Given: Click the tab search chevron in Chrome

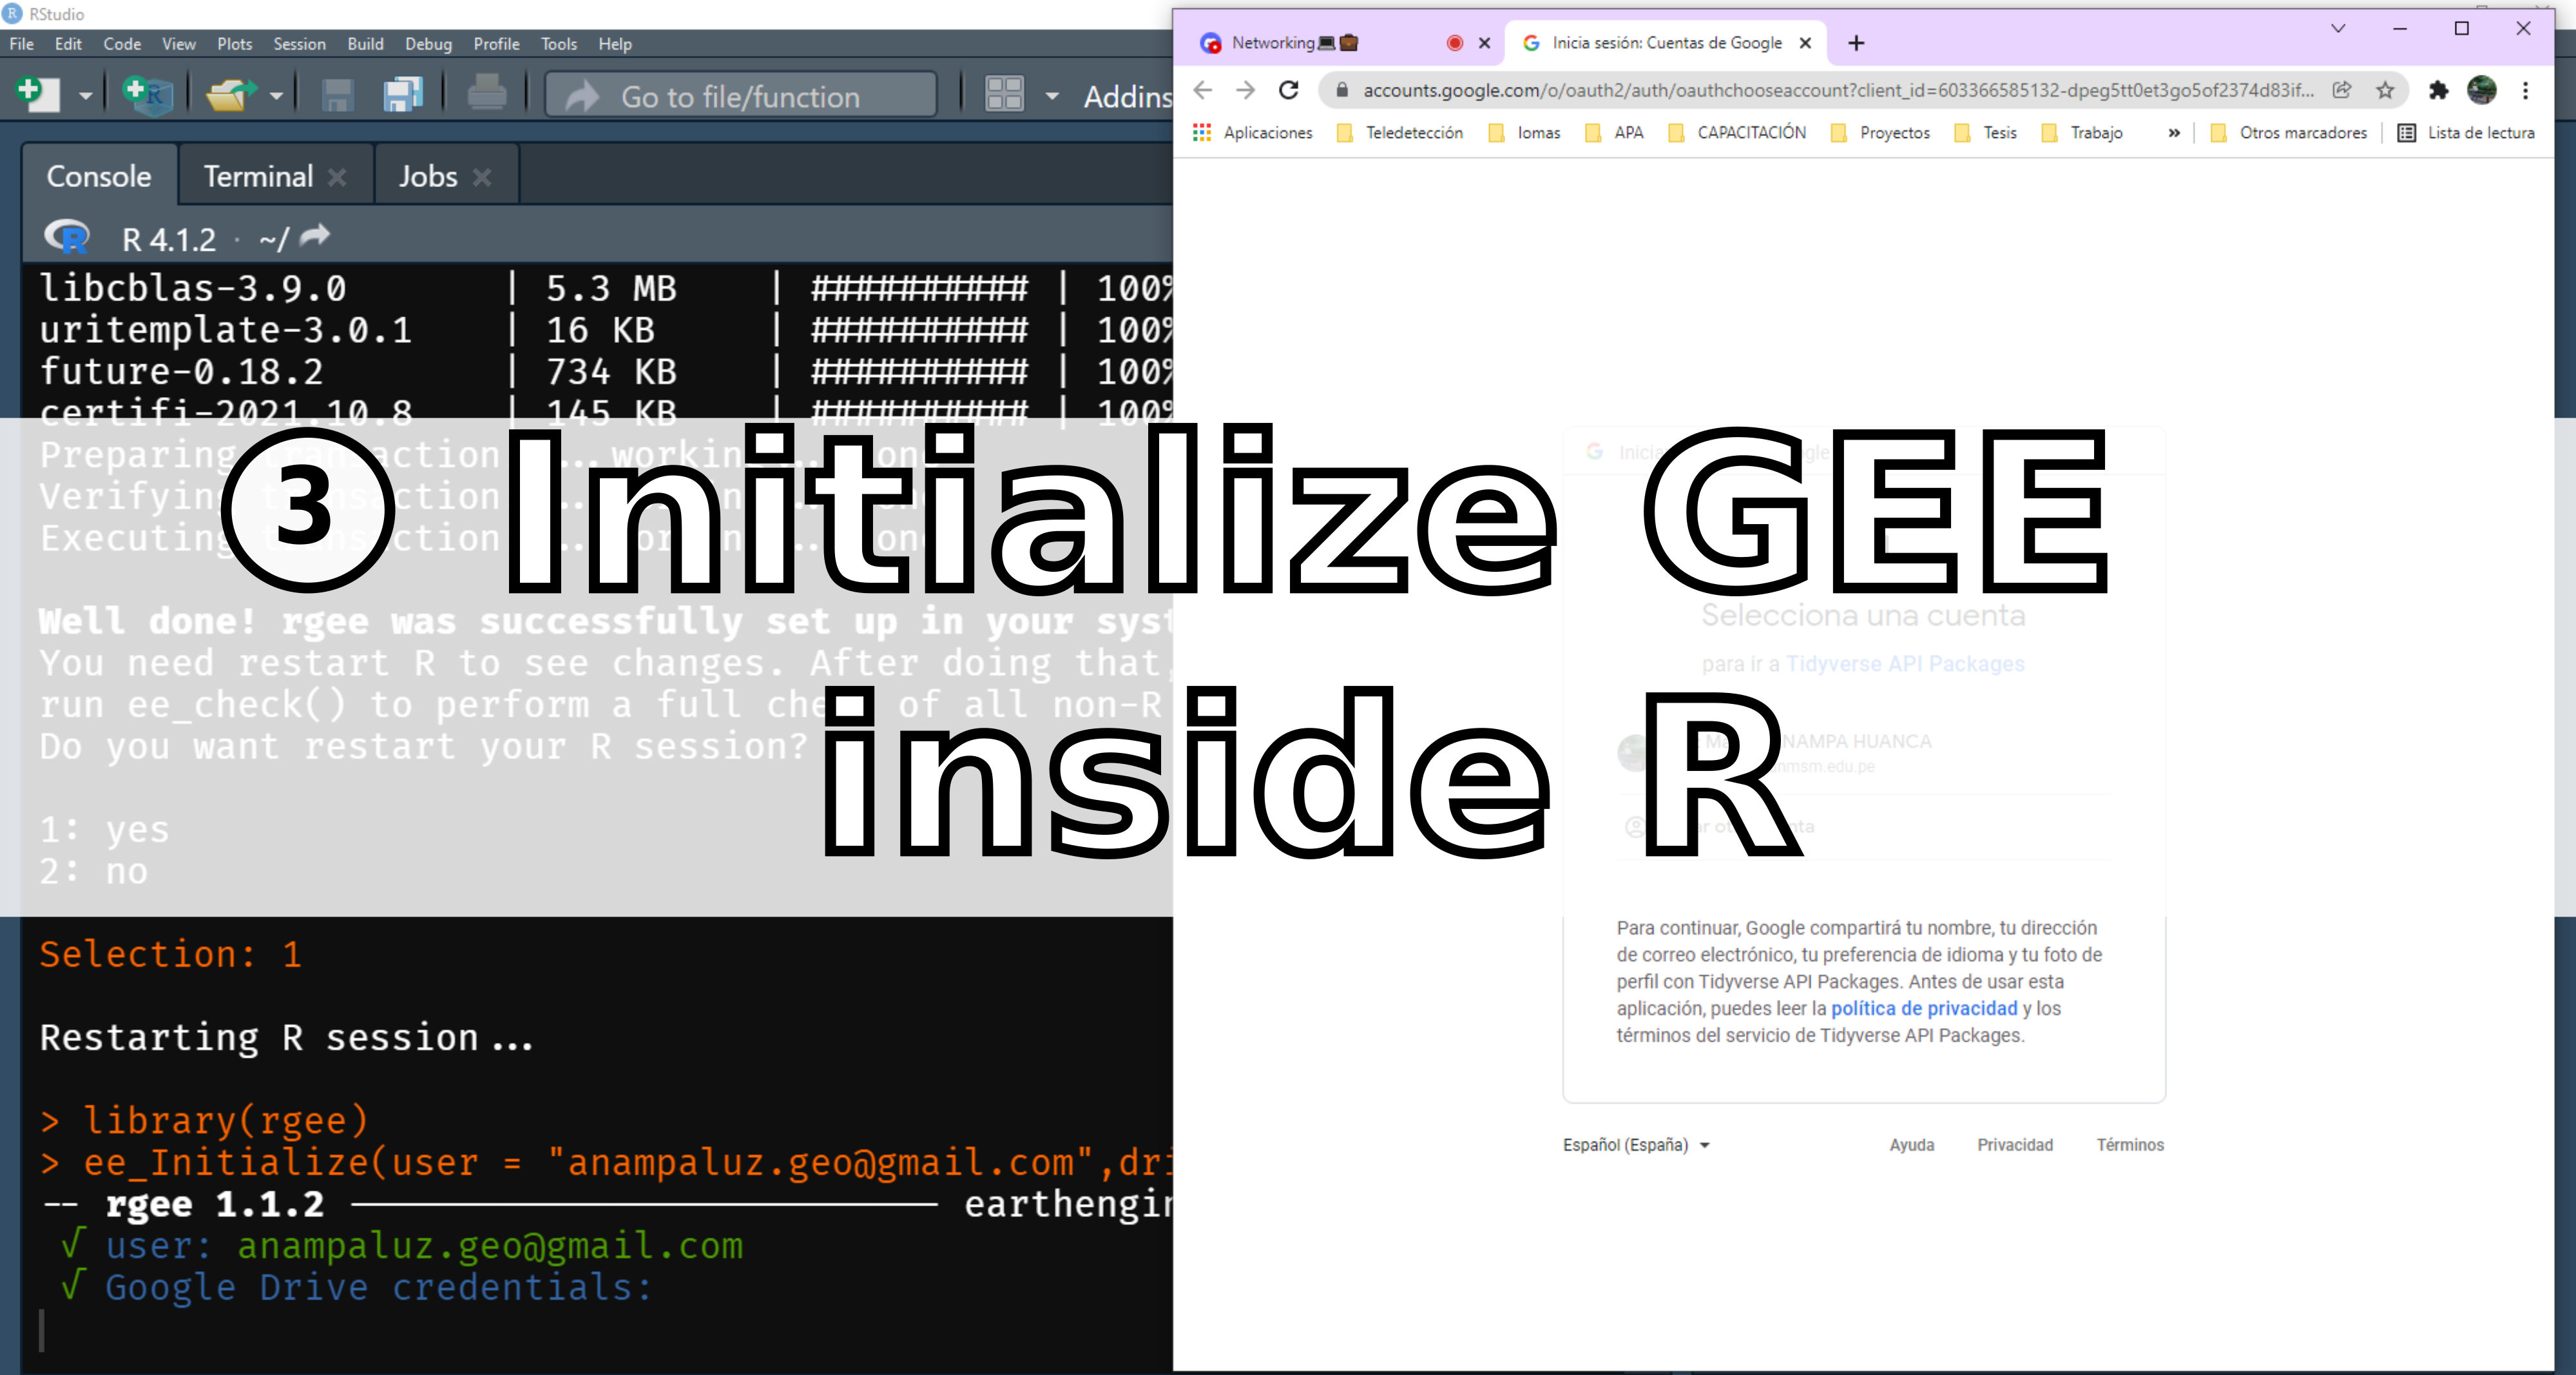Looking at the screenshot, I should coord(2338,28).
